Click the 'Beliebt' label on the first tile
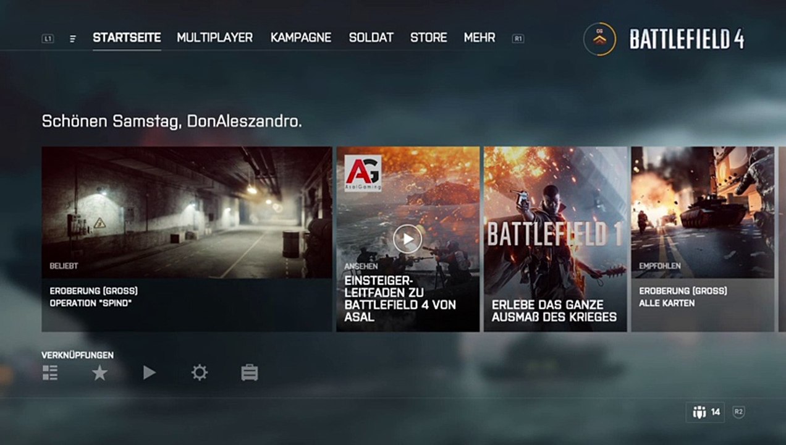786x445 pixels. click(x=64, y=266)
